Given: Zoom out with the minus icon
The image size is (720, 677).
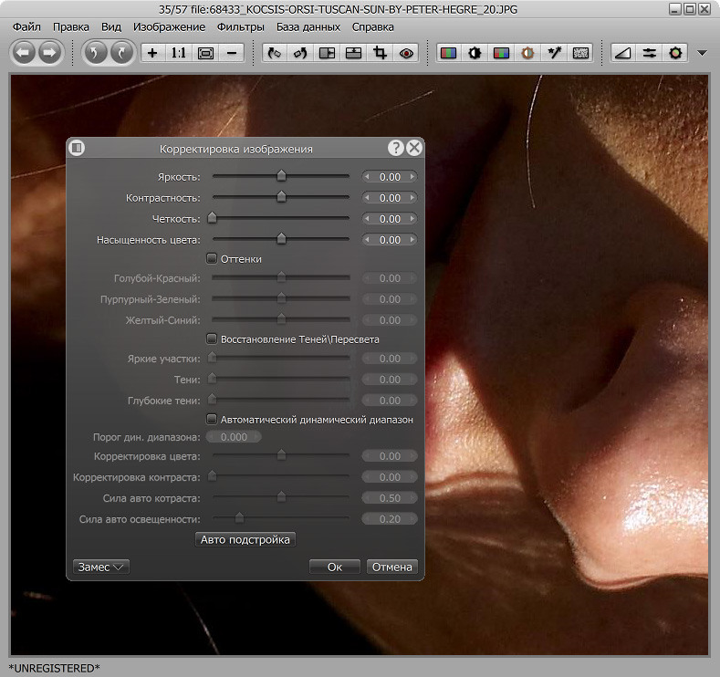Looking at the screenshot, I should [231, 53].
